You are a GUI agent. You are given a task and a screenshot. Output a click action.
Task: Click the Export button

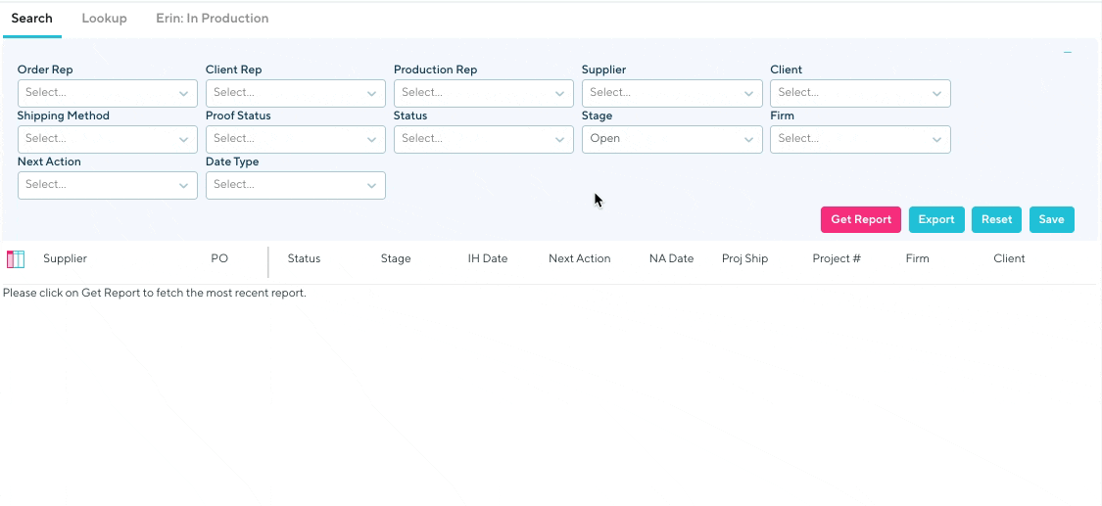click(935, 220)
